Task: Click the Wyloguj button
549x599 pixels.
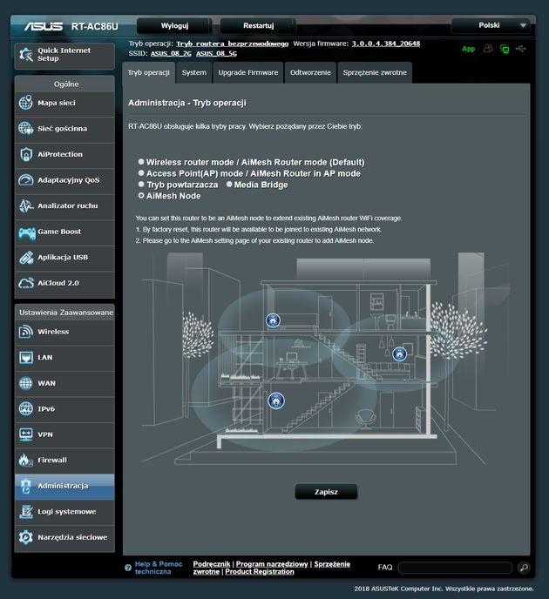Action: pyautogui.click(x=174, y=25)
